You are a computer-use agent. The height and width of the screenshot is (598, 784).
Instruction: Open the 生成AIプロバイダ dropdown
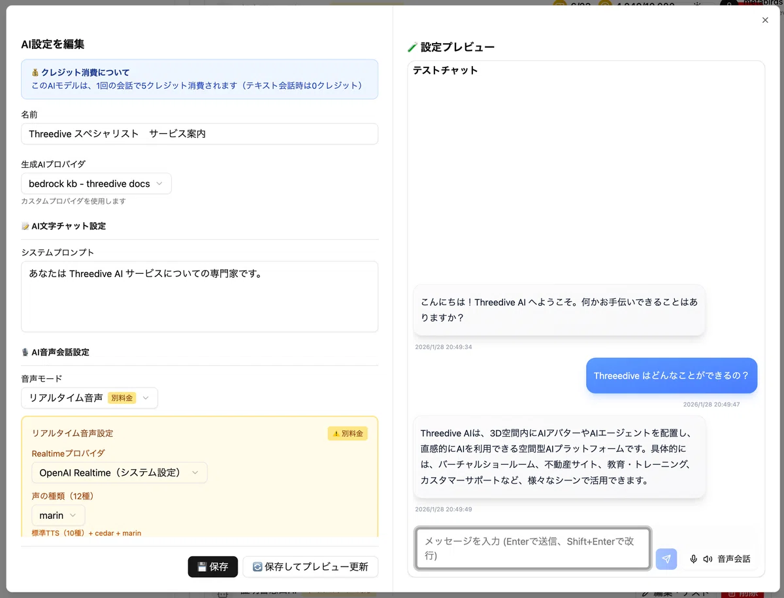coord(96,184)
